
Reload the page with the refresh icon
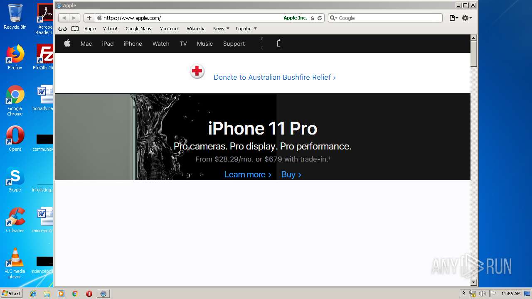click(320, 18)
